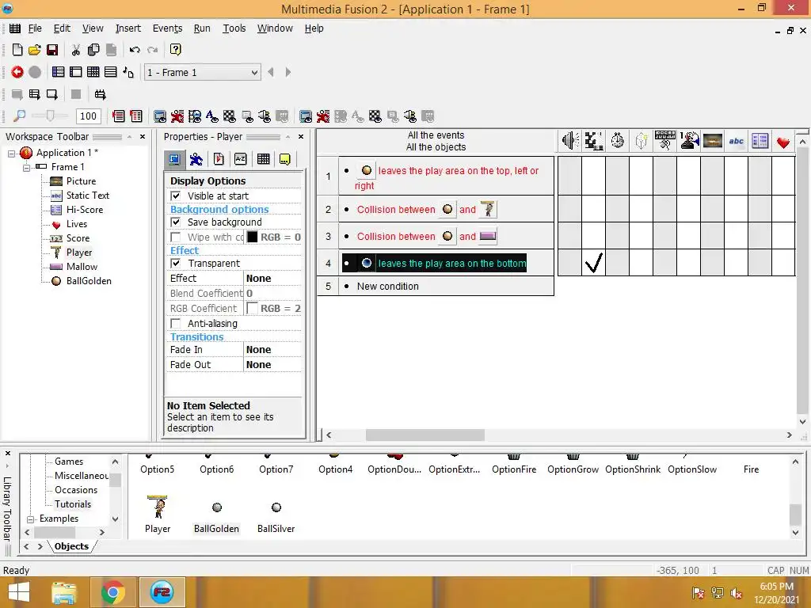Viewport: 811px width, 608px height.
Task: Go to next frame arrow
Action: click(x=288, y=72)
